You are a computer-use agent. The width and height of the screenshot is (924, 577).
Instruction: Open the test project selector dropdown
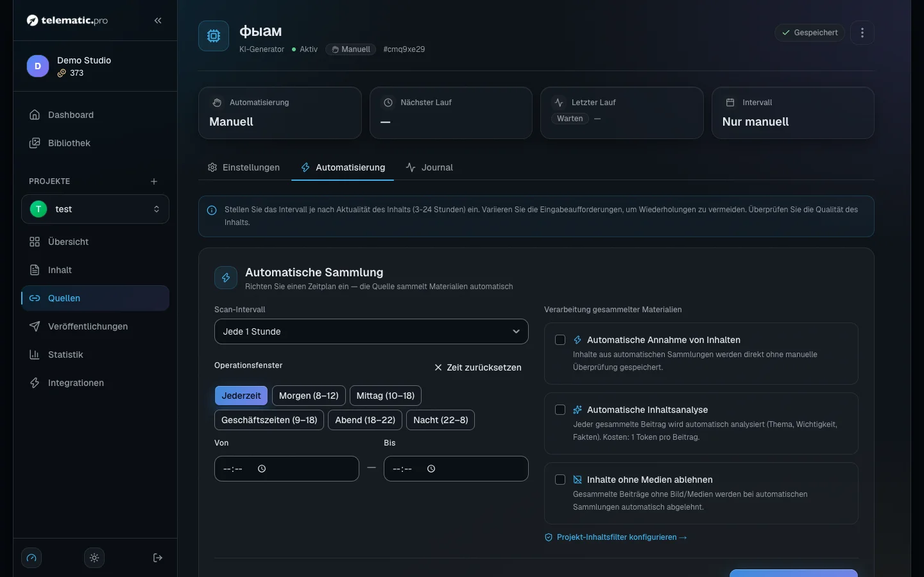(x=95, y=209)
